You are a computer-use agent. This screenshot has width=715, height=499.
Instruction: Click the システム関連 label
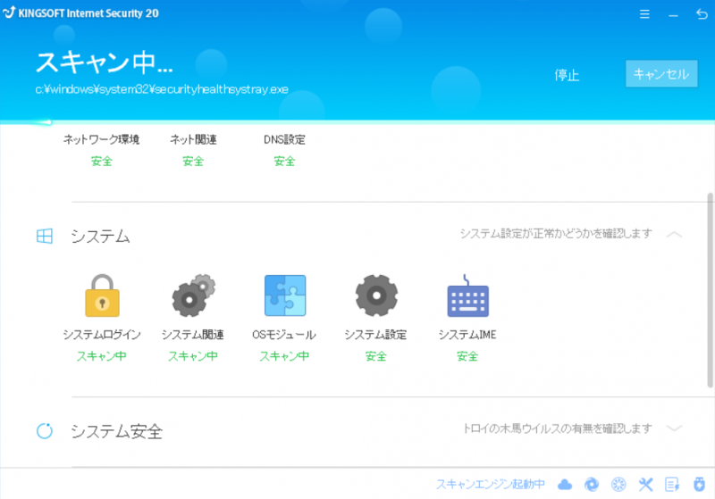(x=193, y=335)
